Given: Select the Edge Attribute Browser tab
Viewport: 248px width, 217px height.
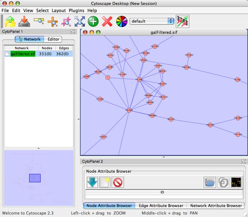Looking at the screenshot, I should point(161,205).
